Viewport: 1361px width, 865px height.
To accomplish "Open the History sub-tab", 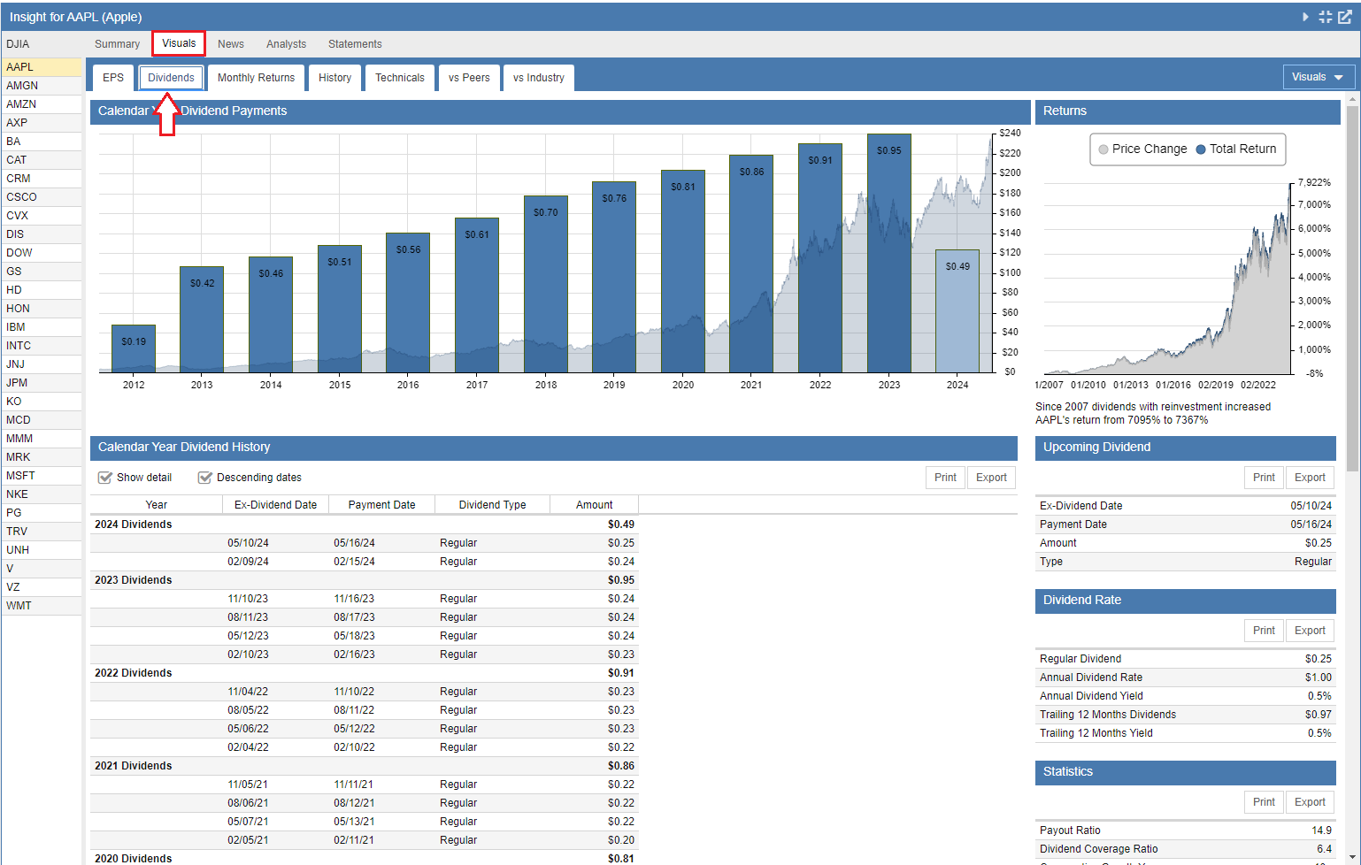I will 334,78.
